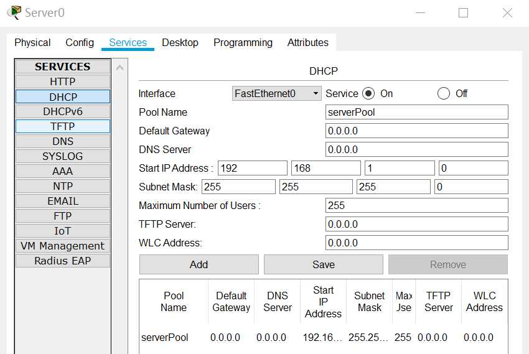Click the disabled Remove button
The image size is (529, 354).
[x=448, y=264]
